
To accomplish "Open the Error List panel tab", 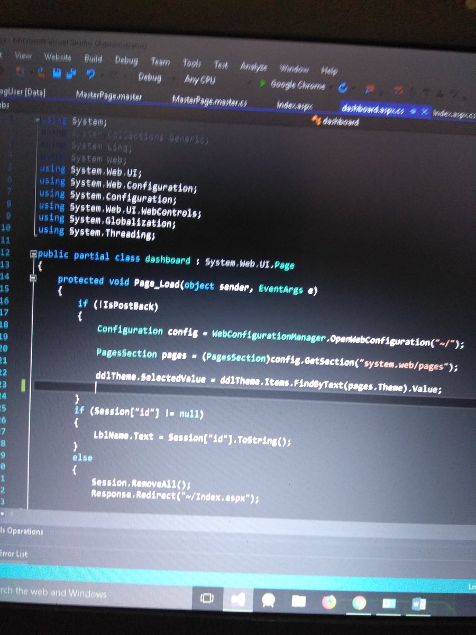I will [14, 554].
